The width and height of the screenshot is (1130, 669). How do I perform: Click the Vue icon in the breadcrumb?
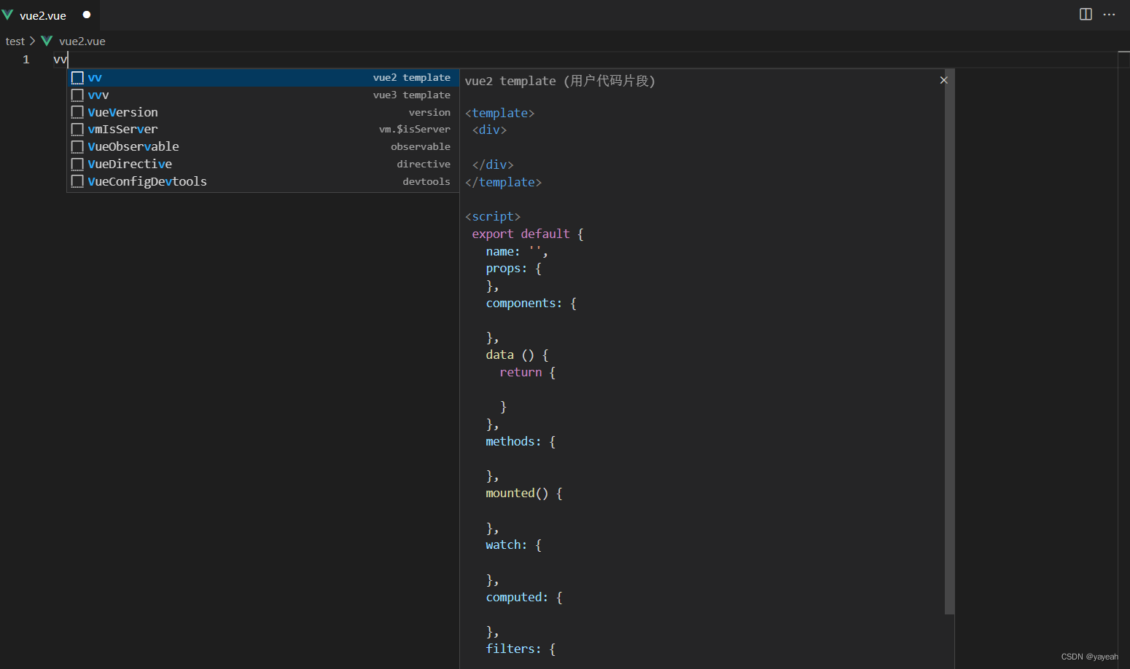pos(47,41)
